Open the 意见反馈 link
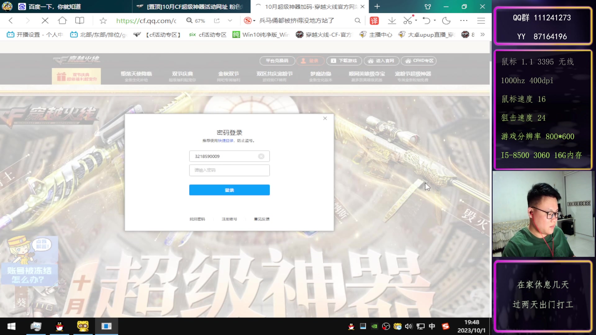596x335 pixels. 262,219
